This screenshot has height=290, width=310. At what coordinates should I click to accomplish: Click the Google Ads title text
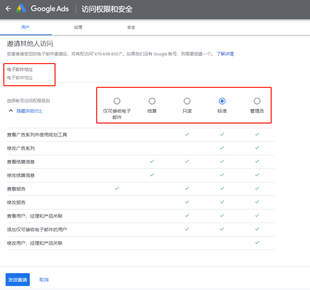(50, 9)
